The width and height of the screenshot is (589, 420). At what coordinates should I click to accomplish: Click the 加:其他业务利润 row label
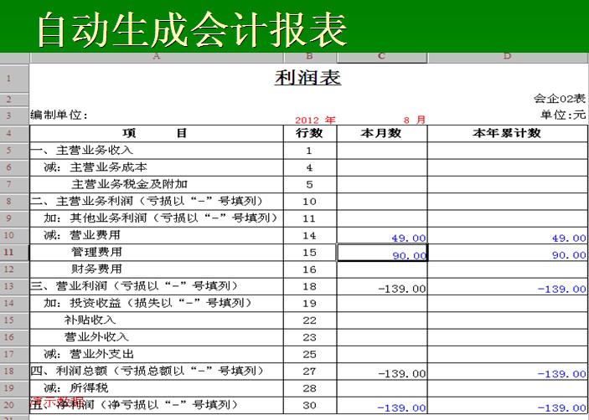click(161, 218)
